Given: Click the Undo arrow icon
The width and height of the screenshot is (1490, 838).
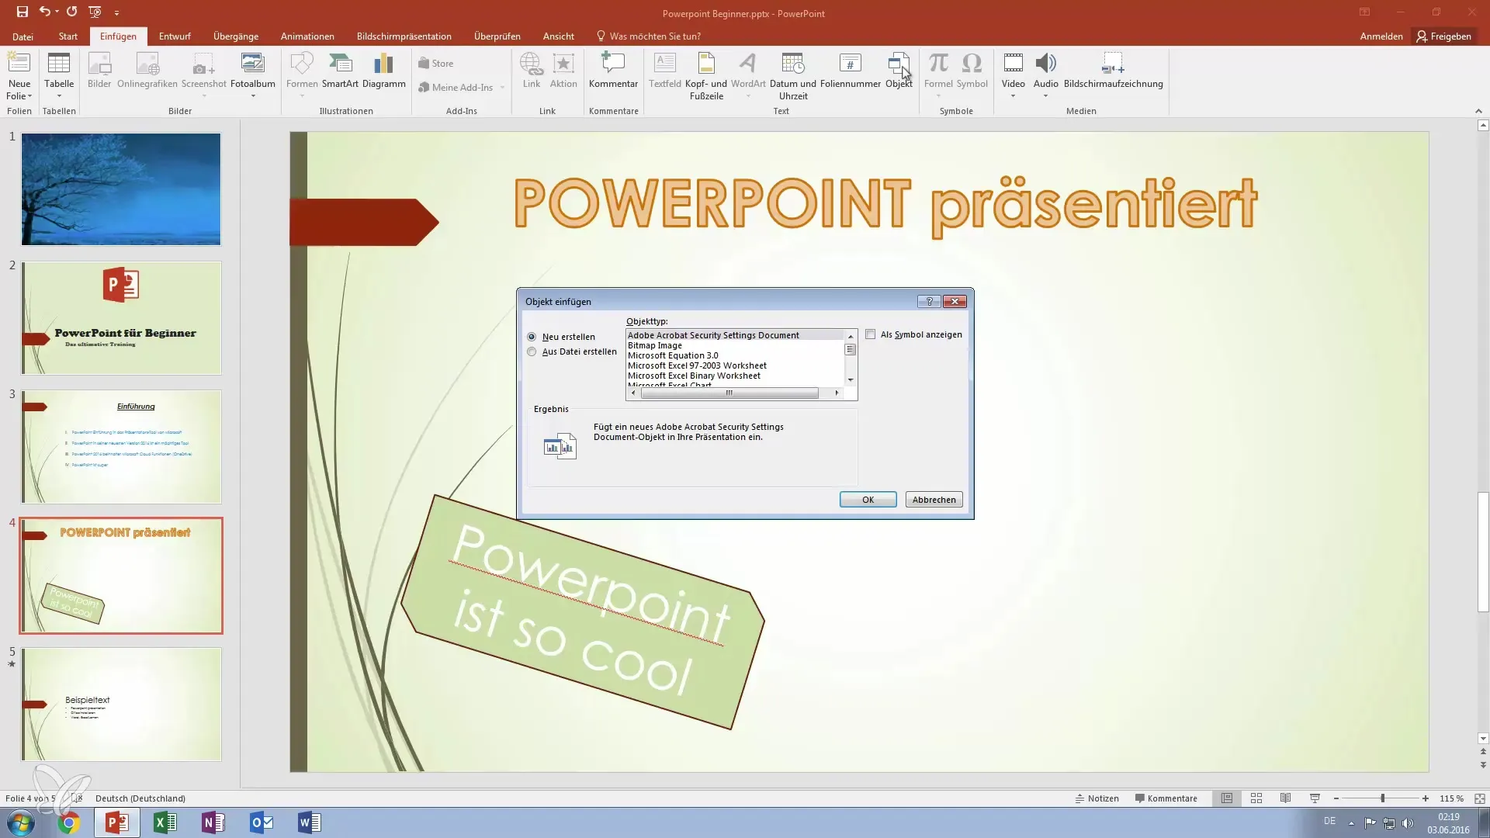Looking at the screenshot, I should (x=44, y=12).
